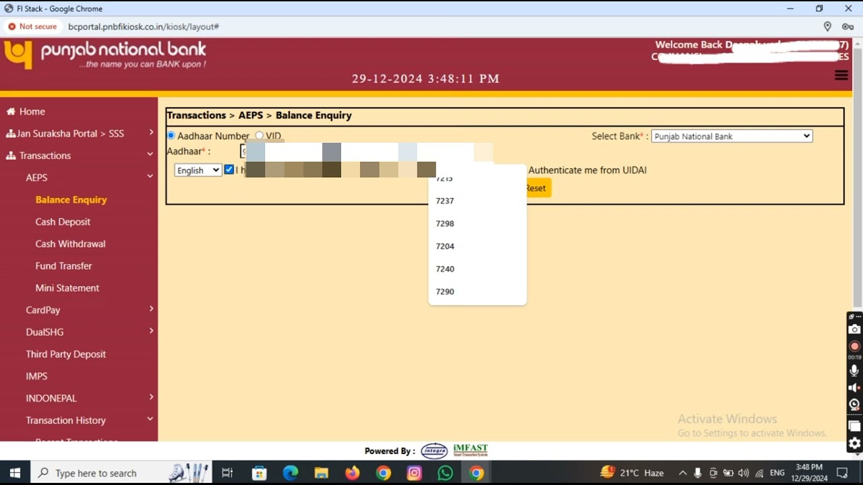Viewport: 863px width, 485px height.
Task: Show hidden system tray icons
Action: pos(682,473)
